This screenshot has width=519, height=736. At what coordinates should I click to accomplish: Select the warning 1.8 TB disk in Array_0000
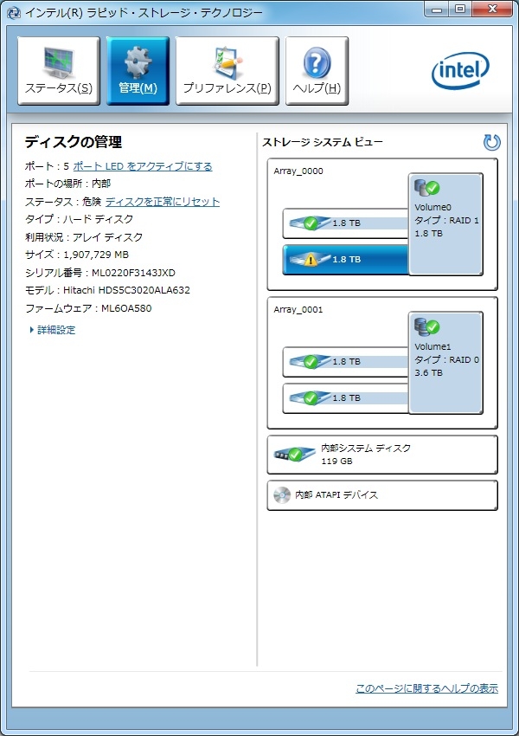click(346, 259)
